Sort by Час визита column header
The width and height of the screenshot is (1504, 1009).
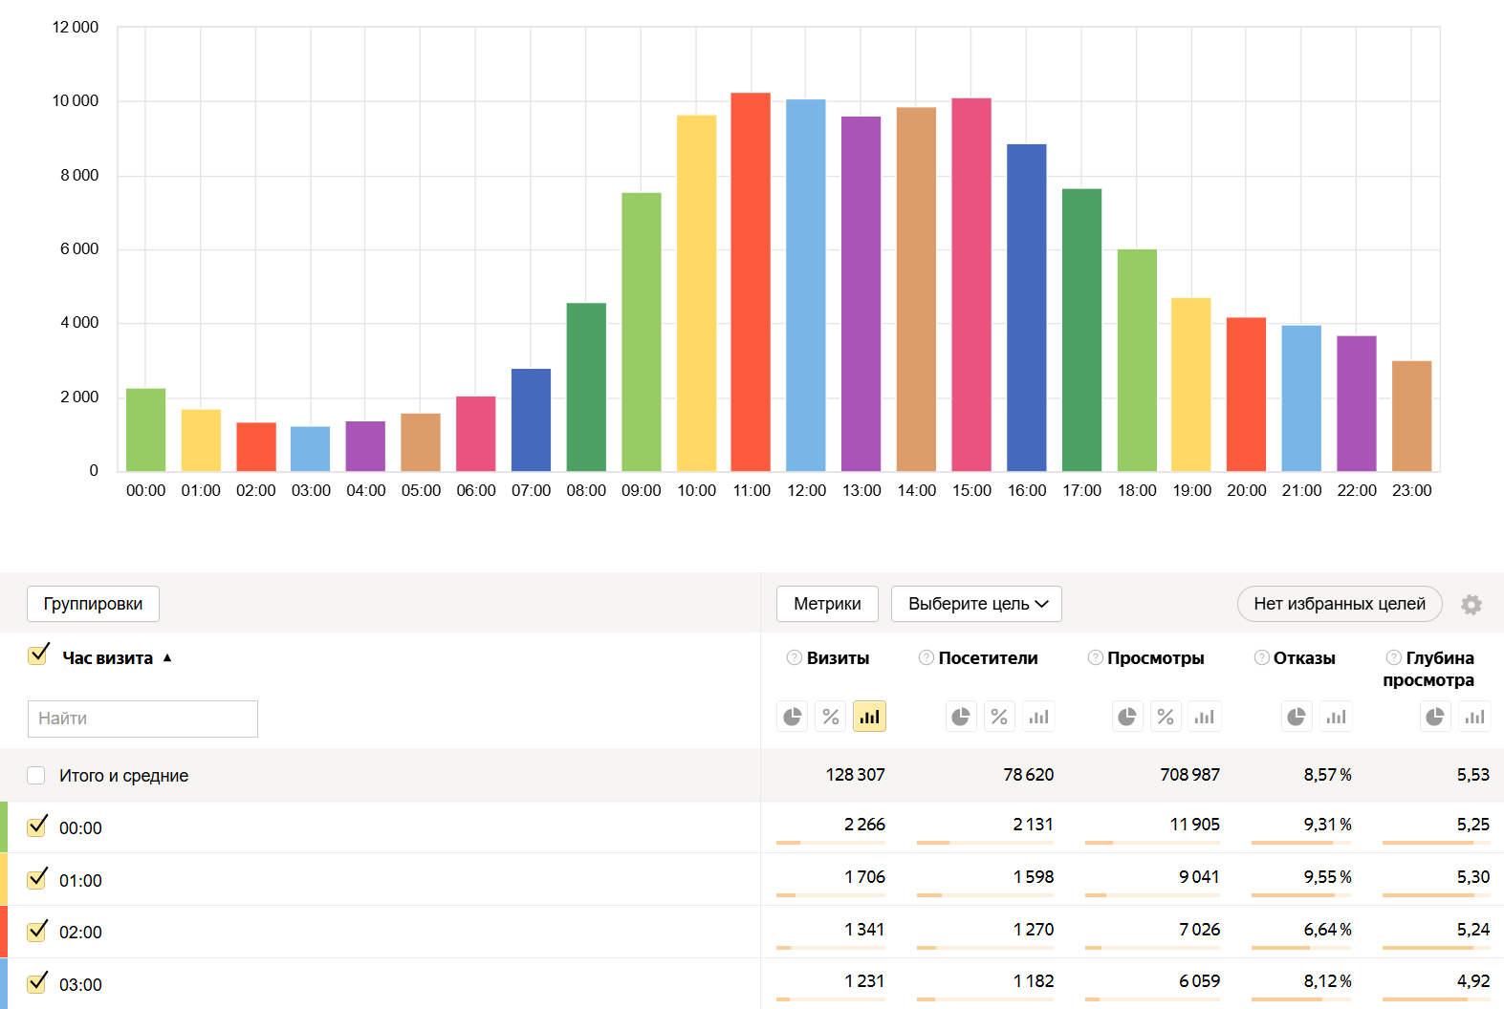tap(108, 658)
